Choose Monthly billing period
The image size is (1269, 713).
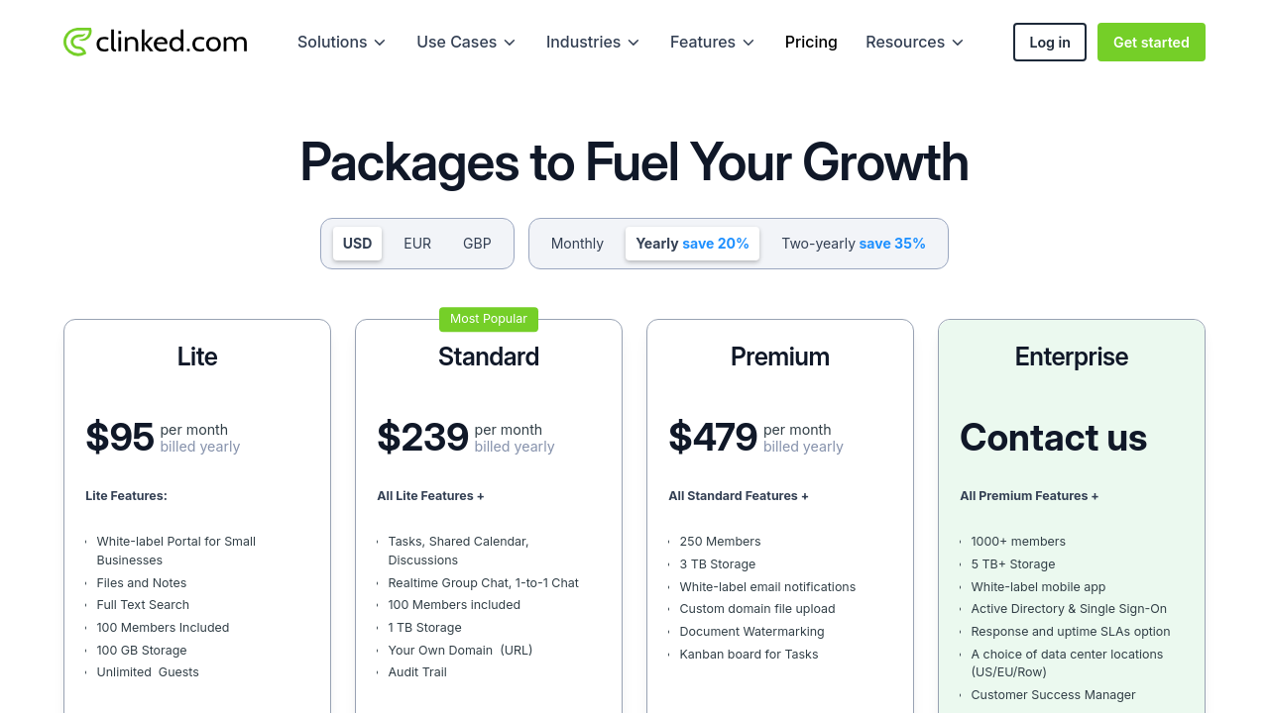[x=577, y=244]
